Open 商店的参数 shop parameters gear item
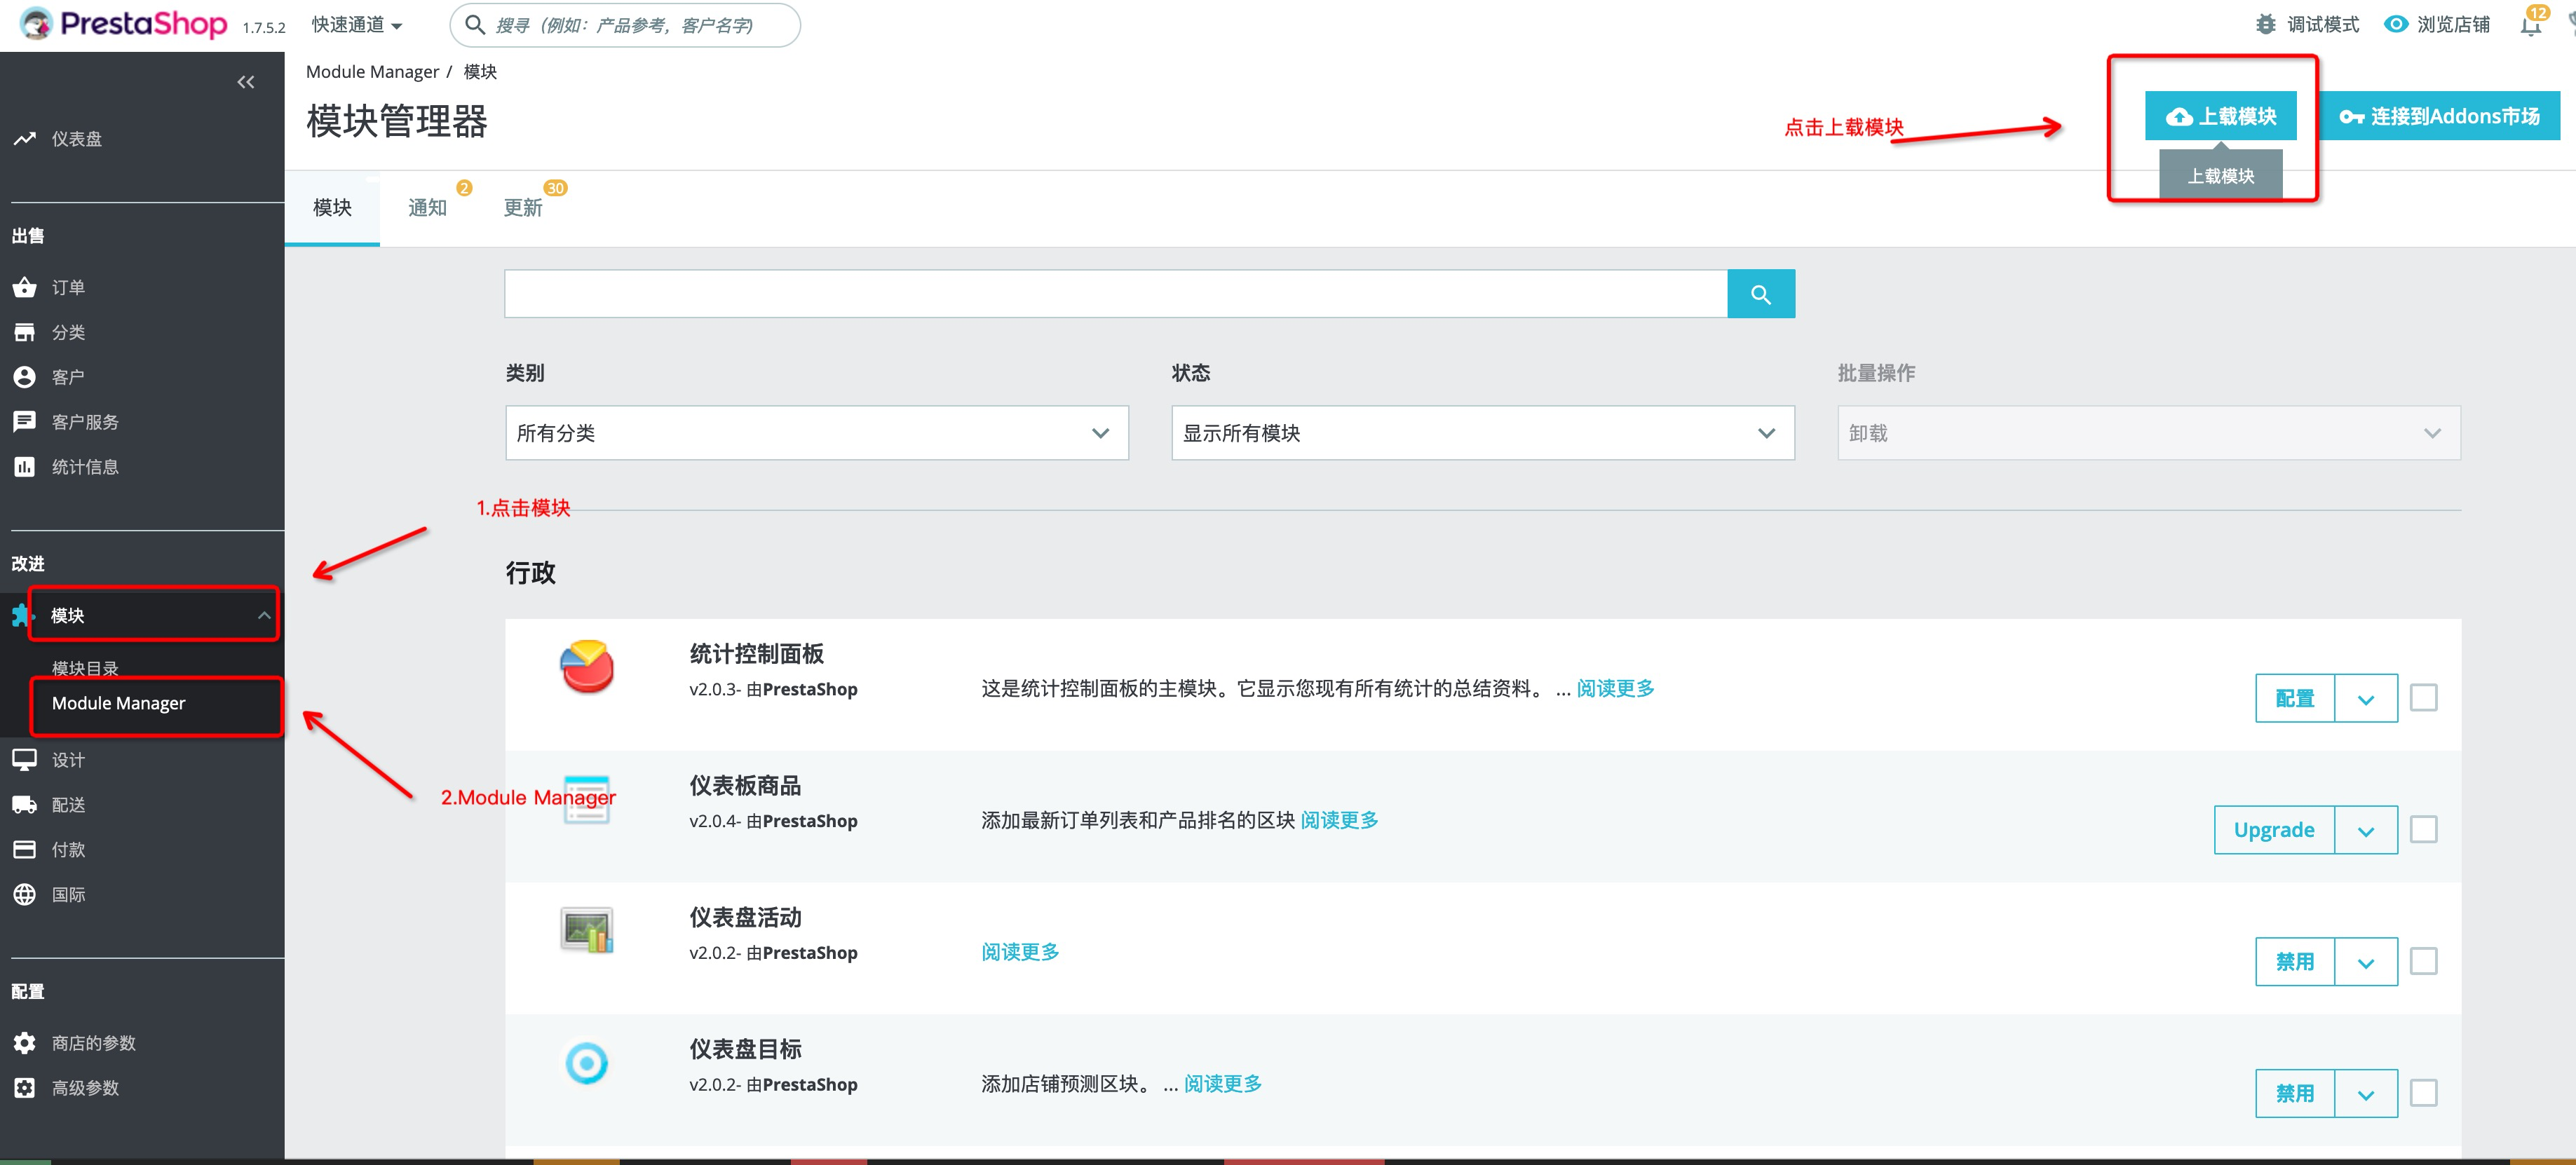Screen dimensions: 2576x1165 point(93,1043)
